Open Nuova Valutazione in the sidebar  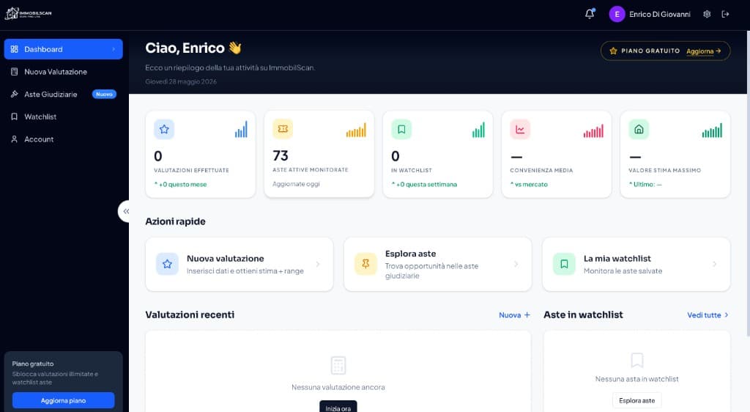click(x=63, y=72)
